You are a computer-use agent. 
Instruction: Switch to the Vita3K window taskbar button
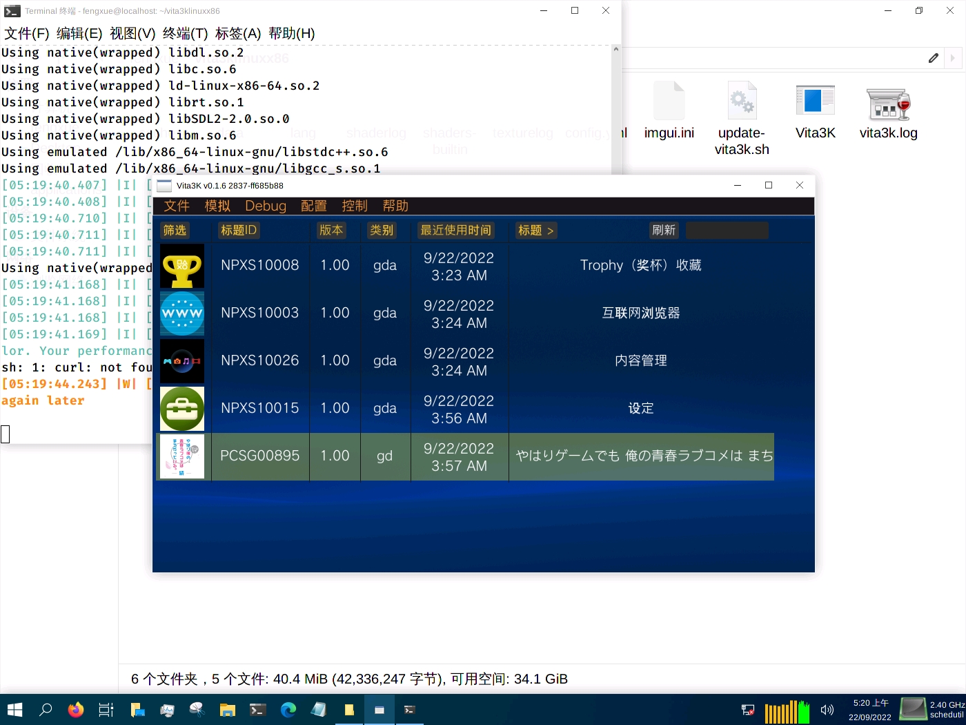point(379,710)
